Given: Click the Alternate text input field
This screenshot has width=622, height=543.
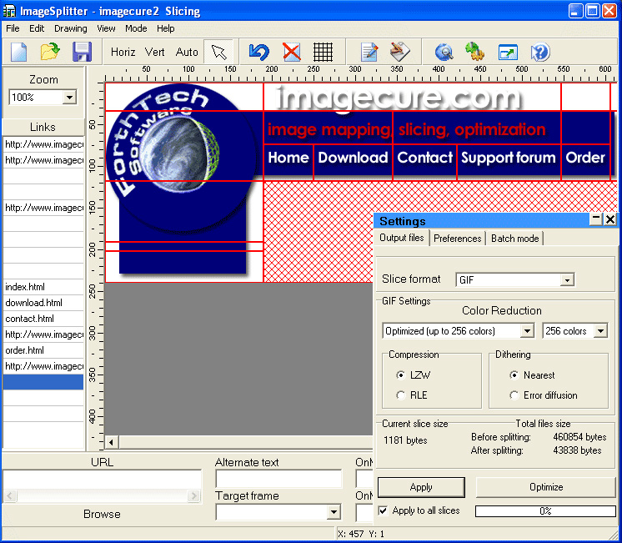Looking at the screenshot, I should [278, 479].
